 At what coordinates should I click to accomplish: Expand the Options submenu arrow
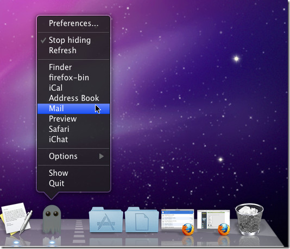tap(102, 156)
